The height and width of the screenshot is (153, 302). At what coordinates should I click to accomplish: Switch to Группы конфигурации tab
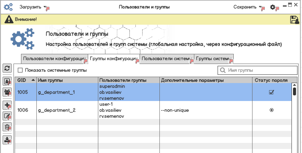(x=114, y=59)
